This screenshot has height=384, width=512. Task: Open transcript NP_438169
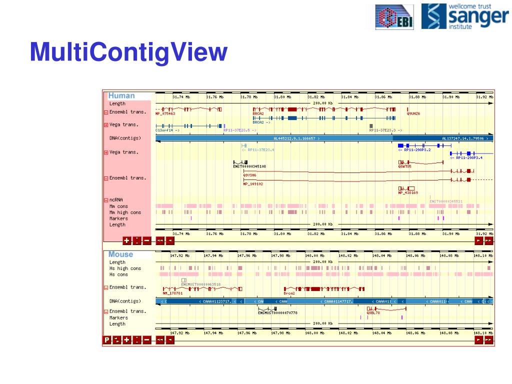pyautogui.click(x=408, y=192)
